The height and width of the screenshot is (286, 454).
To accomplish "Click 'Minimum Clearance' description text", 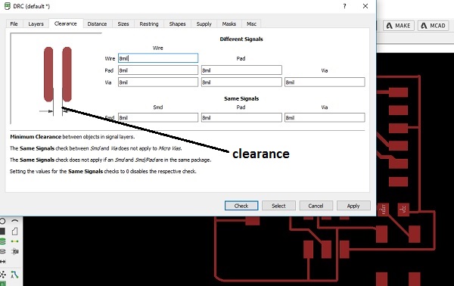I will (x=73, y=137).
